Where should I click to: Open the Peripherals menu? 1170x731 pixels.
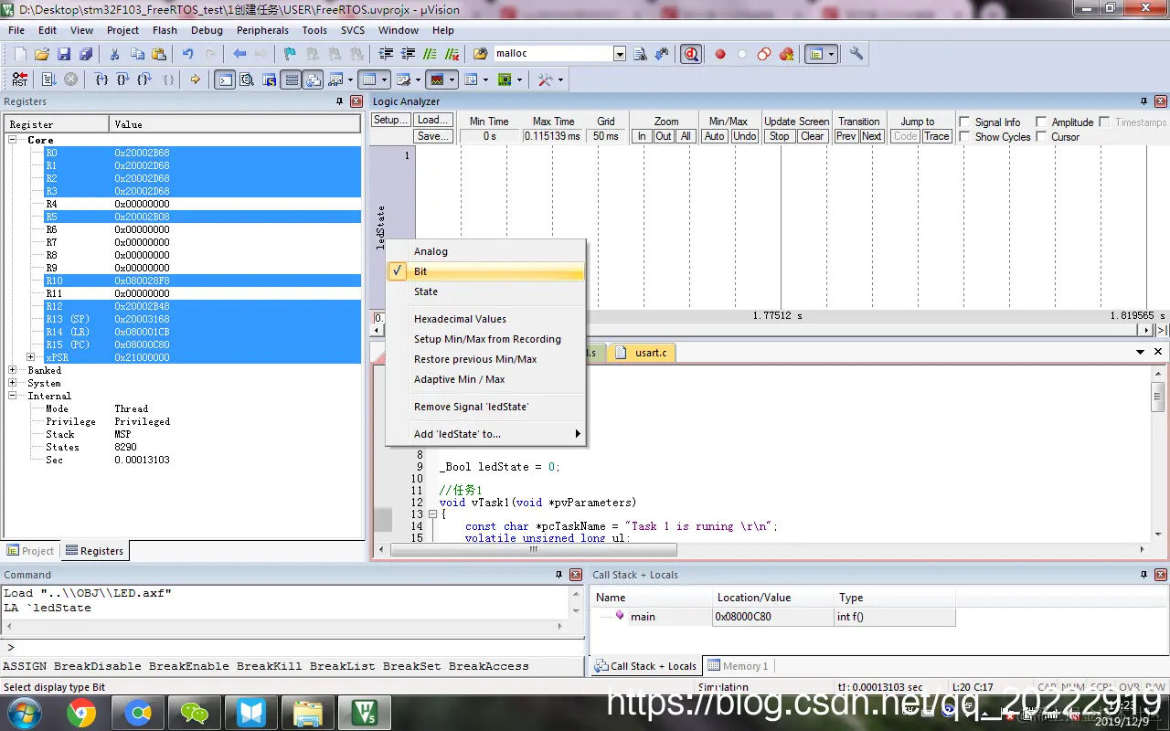point(262,30)
